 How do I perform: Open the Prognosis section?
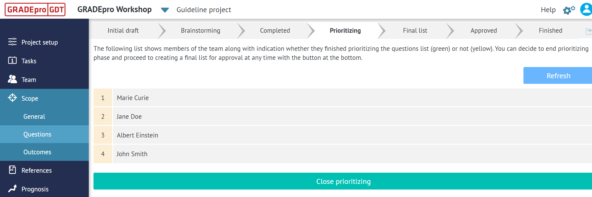coord(35,189)
